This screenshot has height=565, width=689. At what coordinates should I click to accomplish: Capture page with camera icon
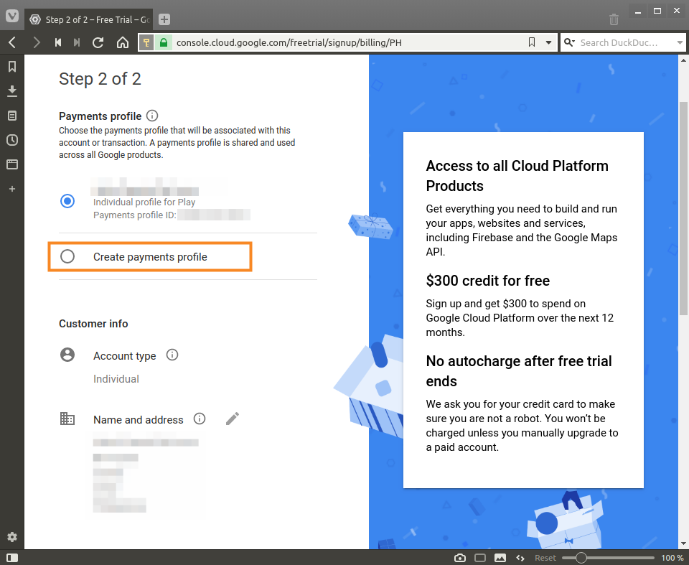460,558
